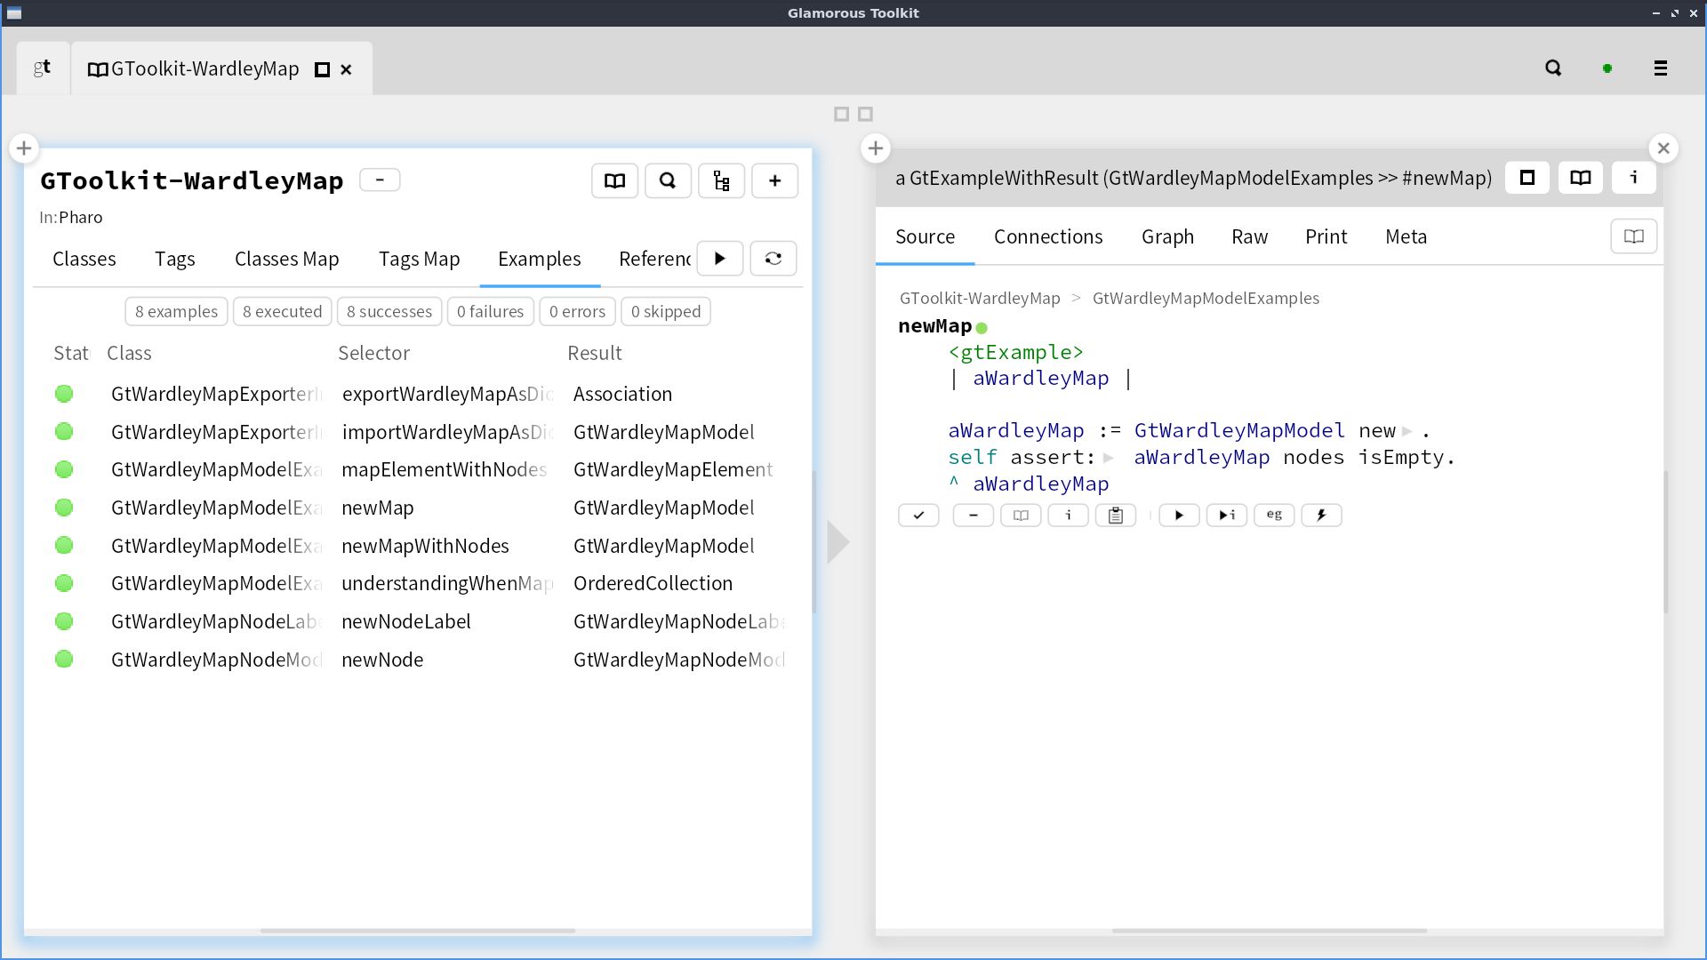This screenshot has width=1707, height=960.
Task: Select importWardleyMapAsDictionary example row
Action: [x=418, y=432]
